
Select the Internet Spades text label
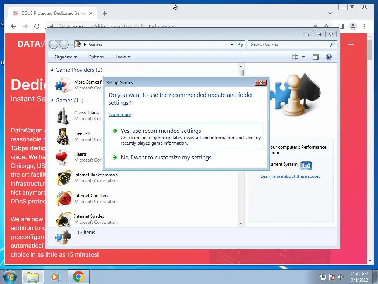(89, 216)
